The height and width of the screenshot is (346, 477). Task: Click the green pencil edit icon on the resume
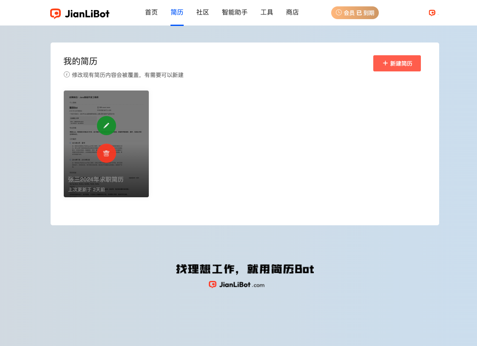point(106,125)
